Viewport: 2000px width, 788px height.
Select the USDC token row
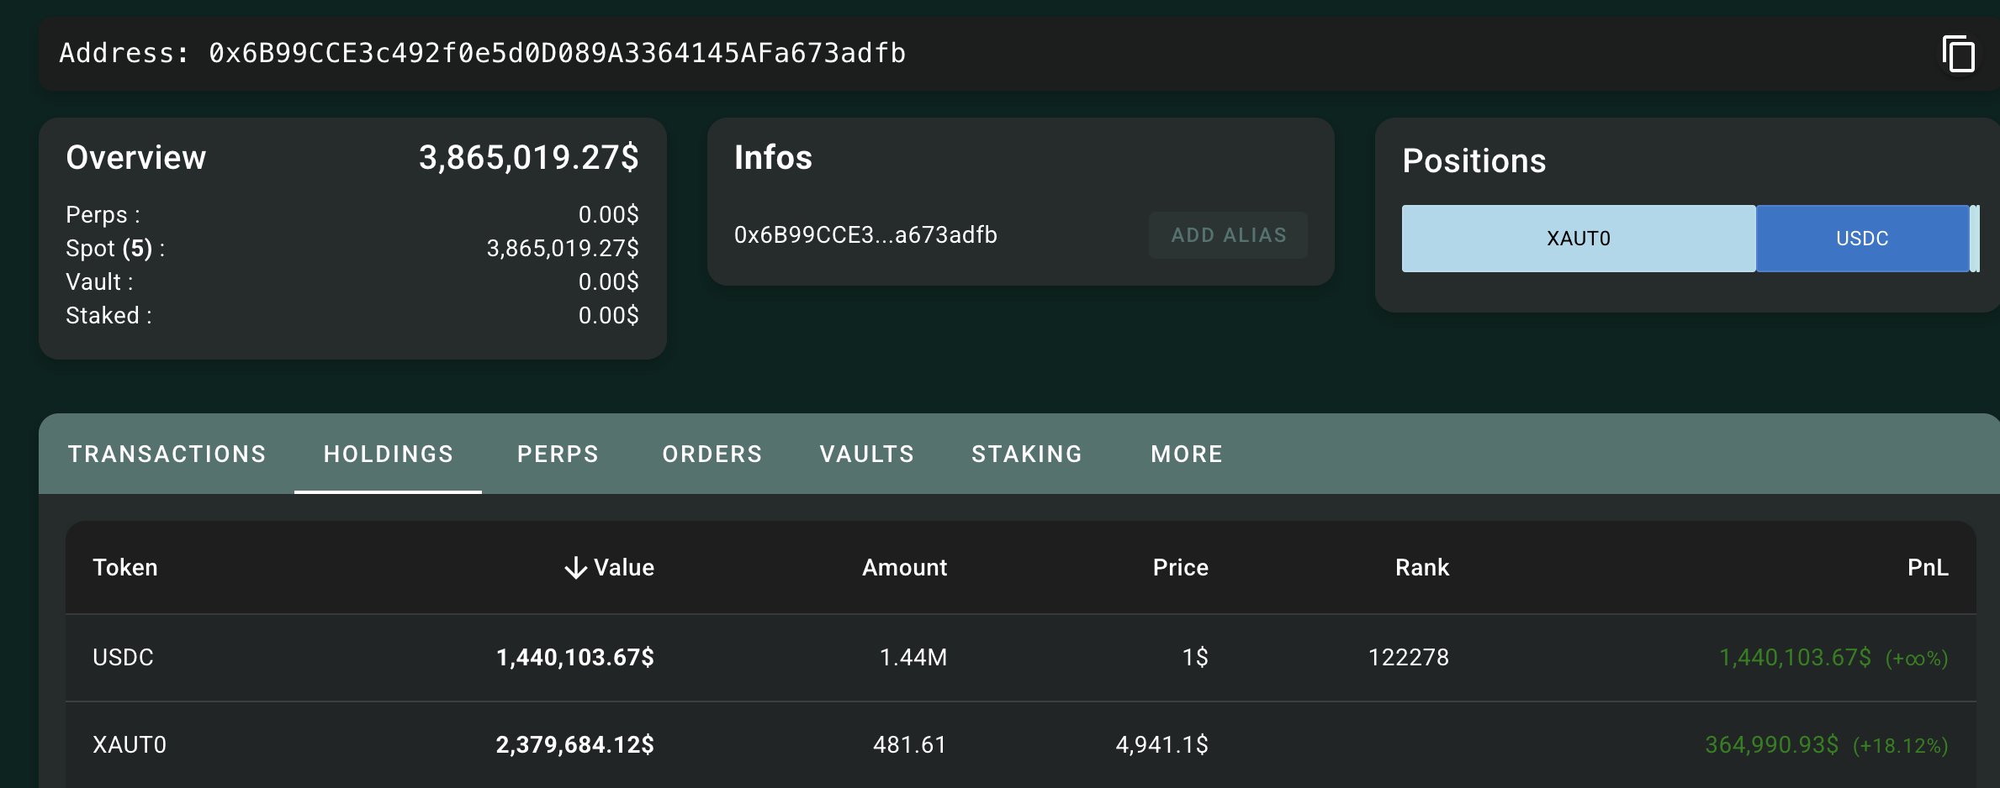[x=123, y=657]
